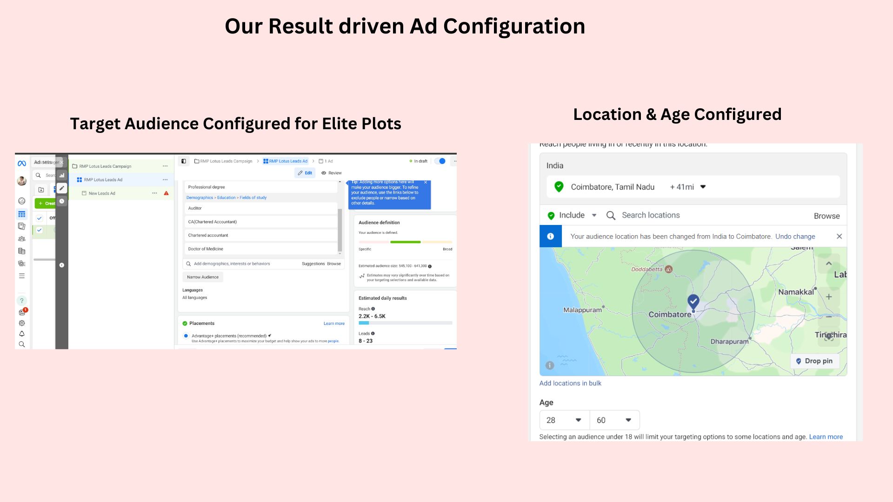The width and height of the screenshot is (893, 502).
Task: Open Learn more link below Age
Action: click(826, 437)
